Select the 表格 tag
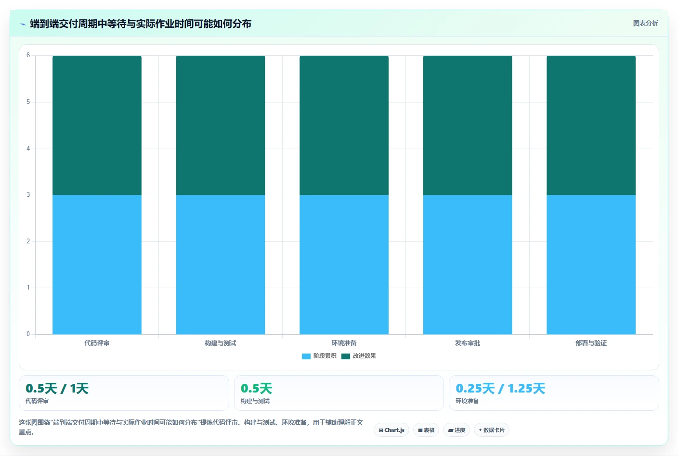The image size is (678, 456). [426, 430]
